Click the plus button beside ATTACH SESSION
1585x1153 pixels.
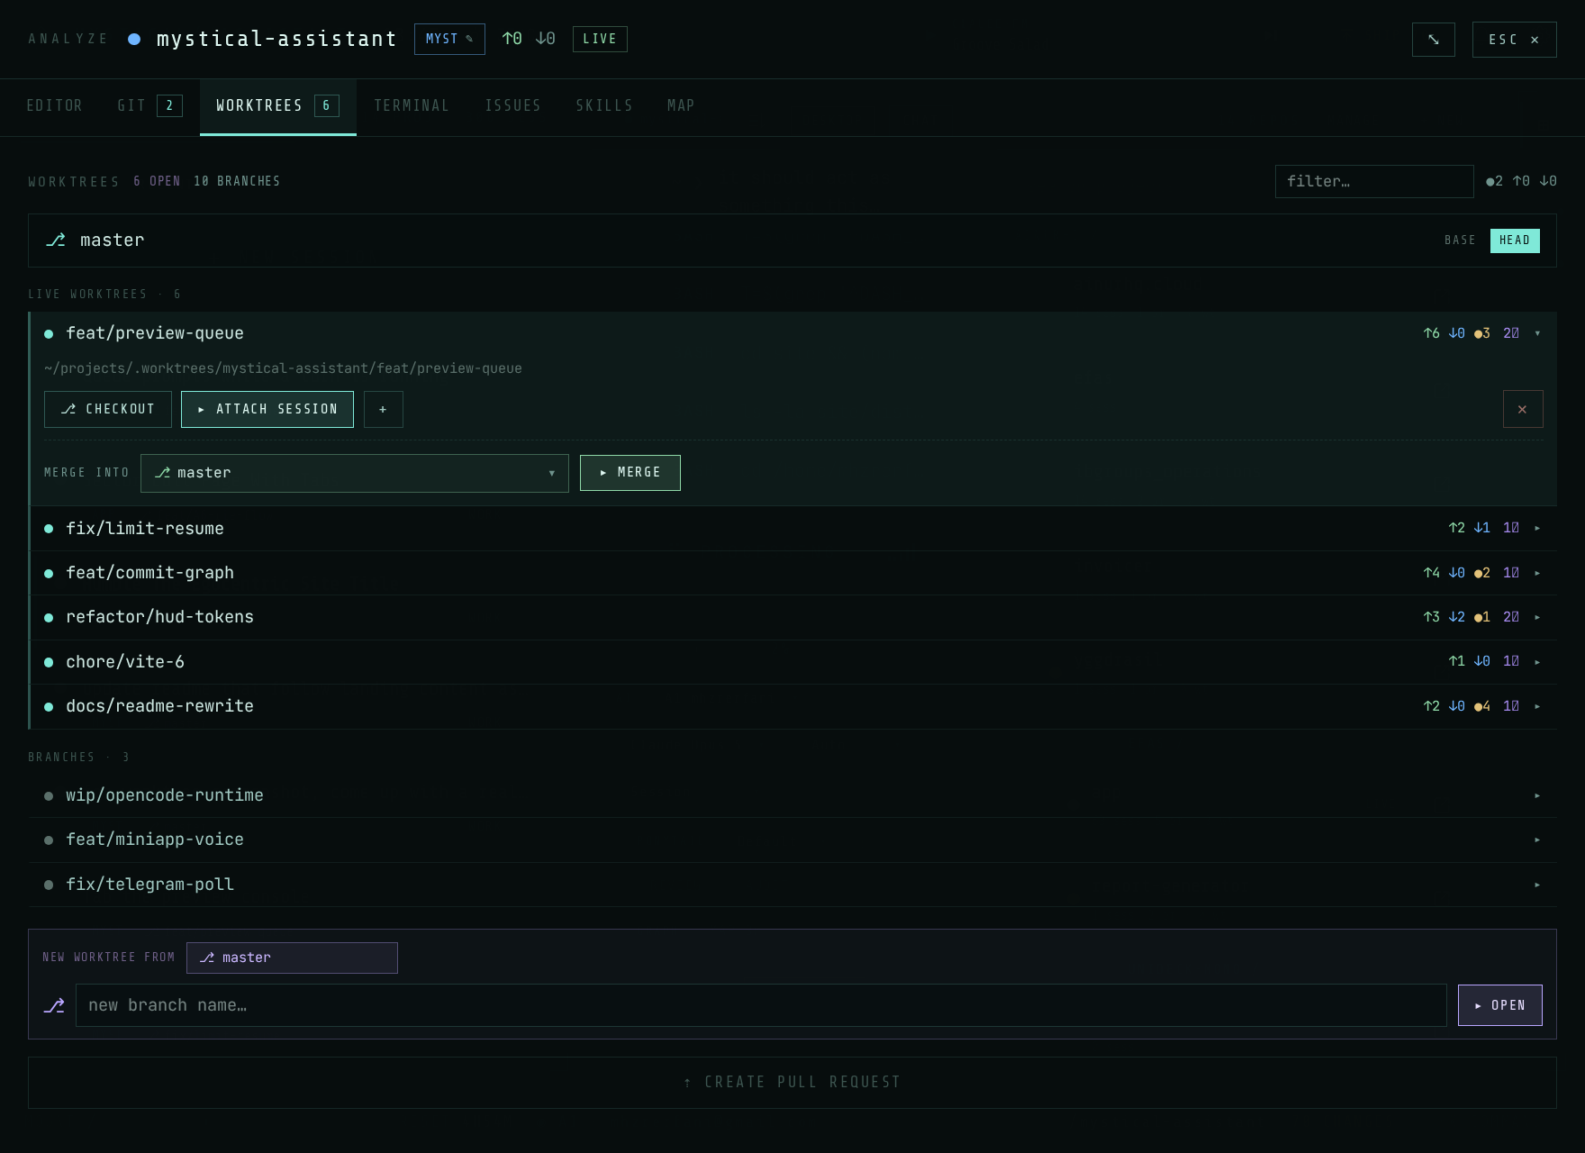coord(384,409)
